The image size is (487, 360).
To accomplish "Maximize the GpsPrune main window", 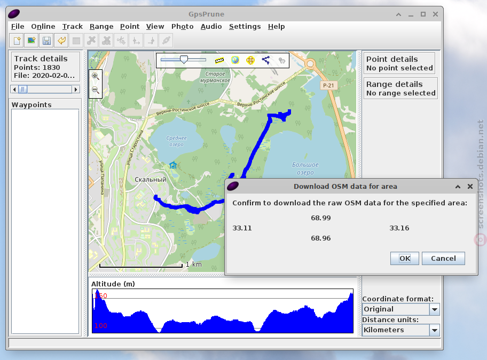I will pos(423,14).
